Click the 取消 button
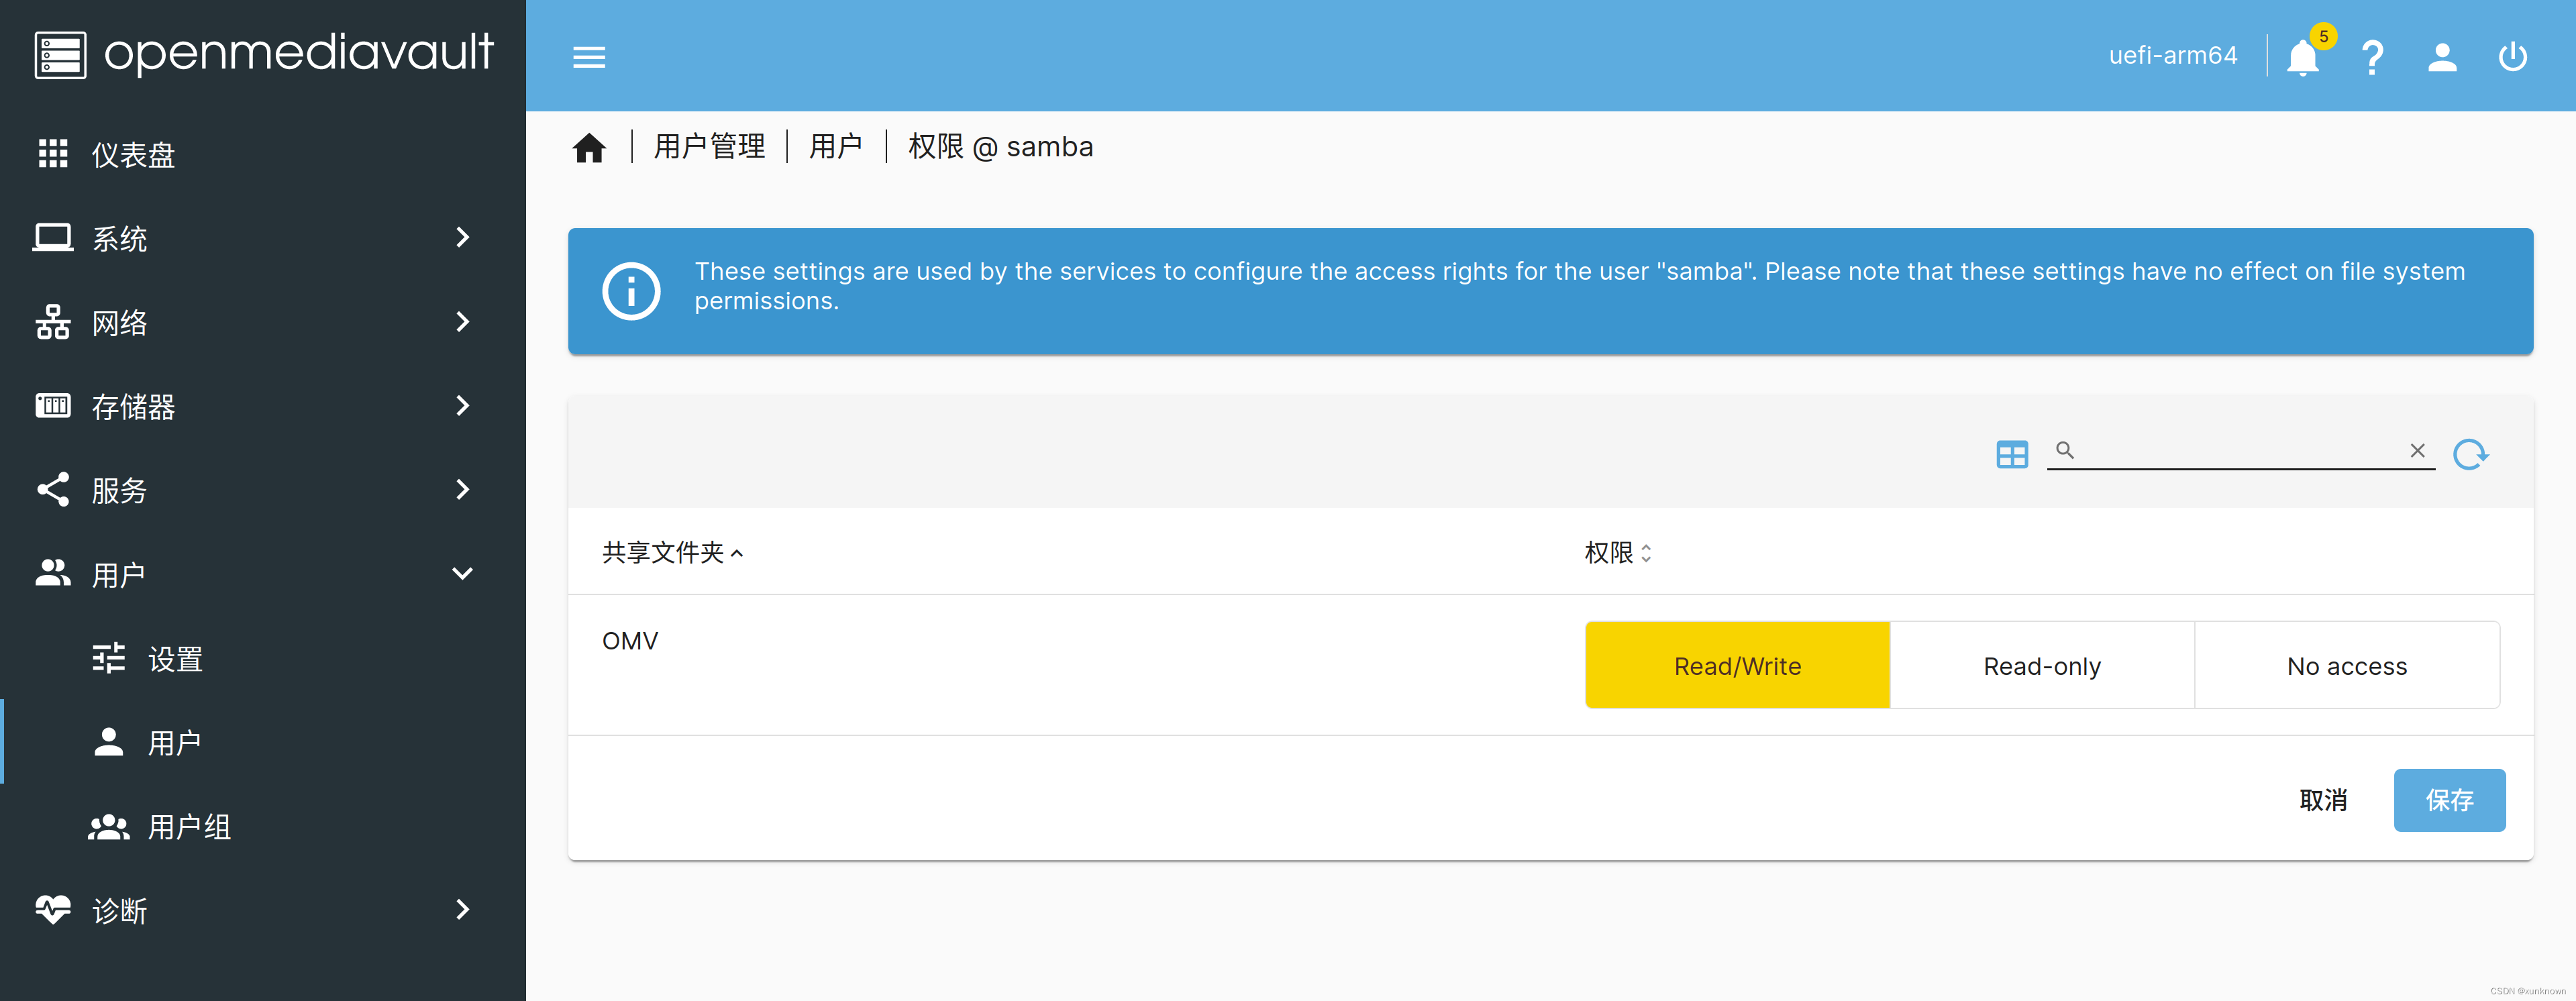 coord(2323,800)
